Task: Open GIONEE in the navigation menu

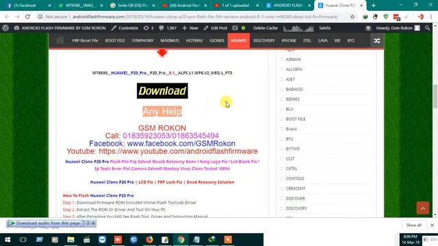Action: pos(217,40)
